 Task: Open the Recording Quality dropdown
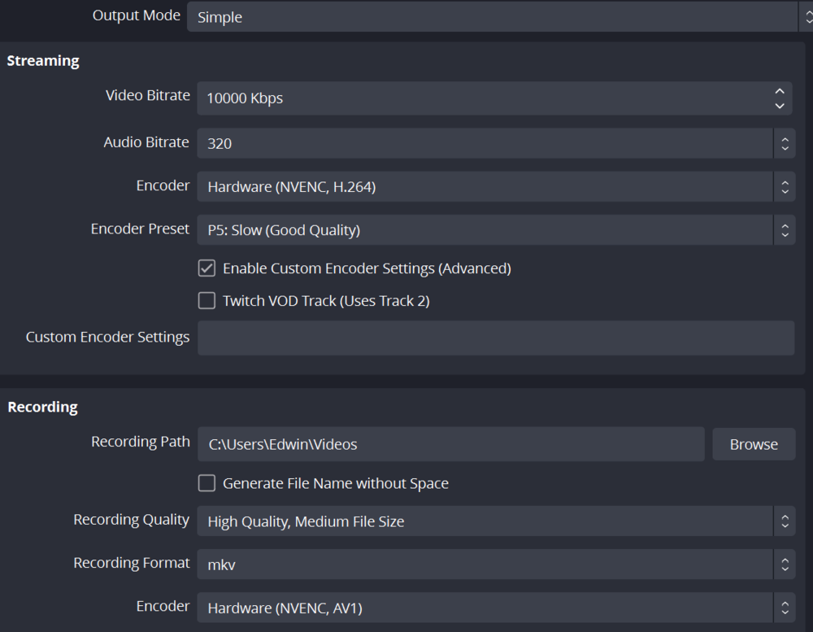(484, 521)
